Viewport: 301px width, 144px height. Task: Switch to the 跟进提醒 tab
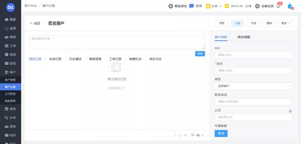pos(243,37)
